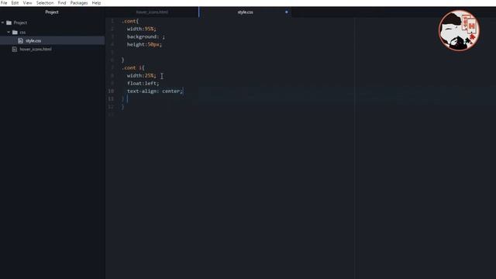This screenshot has width=496, height=279.
Task: Click the 'float:left;' code line
Action: [143, 84]
